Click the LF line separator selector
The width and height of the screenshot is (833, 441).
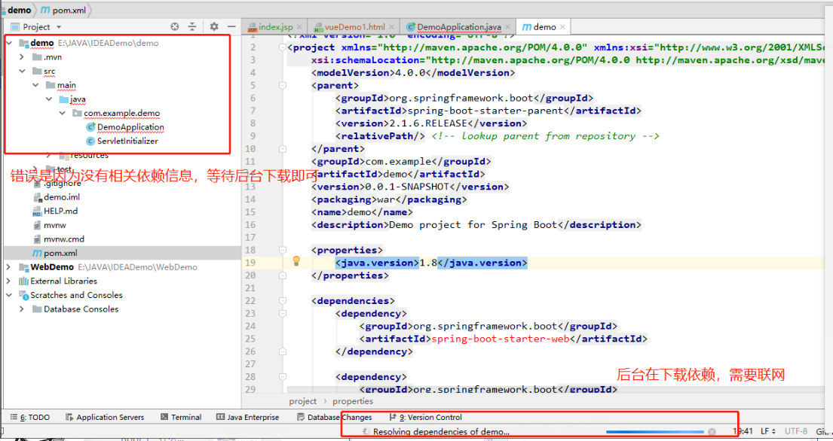point(767,431)
